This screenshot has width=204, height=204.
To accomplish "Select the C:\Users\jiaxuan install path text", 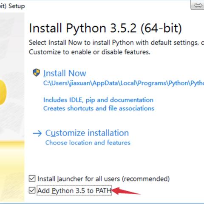I will pyautogui.click(x=124, y=83).
